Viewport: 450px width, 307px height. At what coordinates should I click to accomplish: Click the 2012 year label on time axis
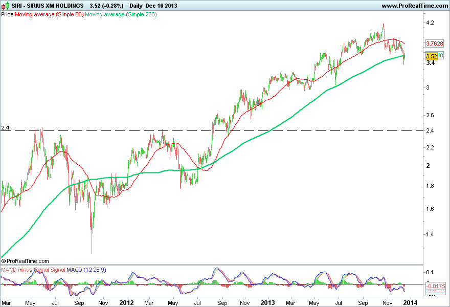pos(127,303)
